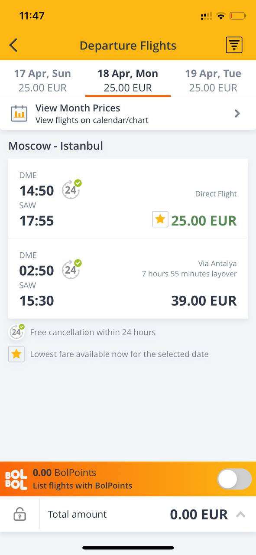Tap the padlock icon near Total amount

click(19, 514)
